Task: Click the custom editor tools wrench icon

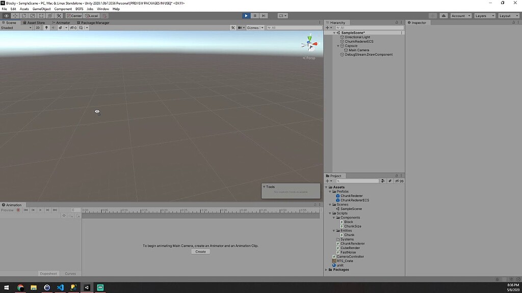Action: 59,16
